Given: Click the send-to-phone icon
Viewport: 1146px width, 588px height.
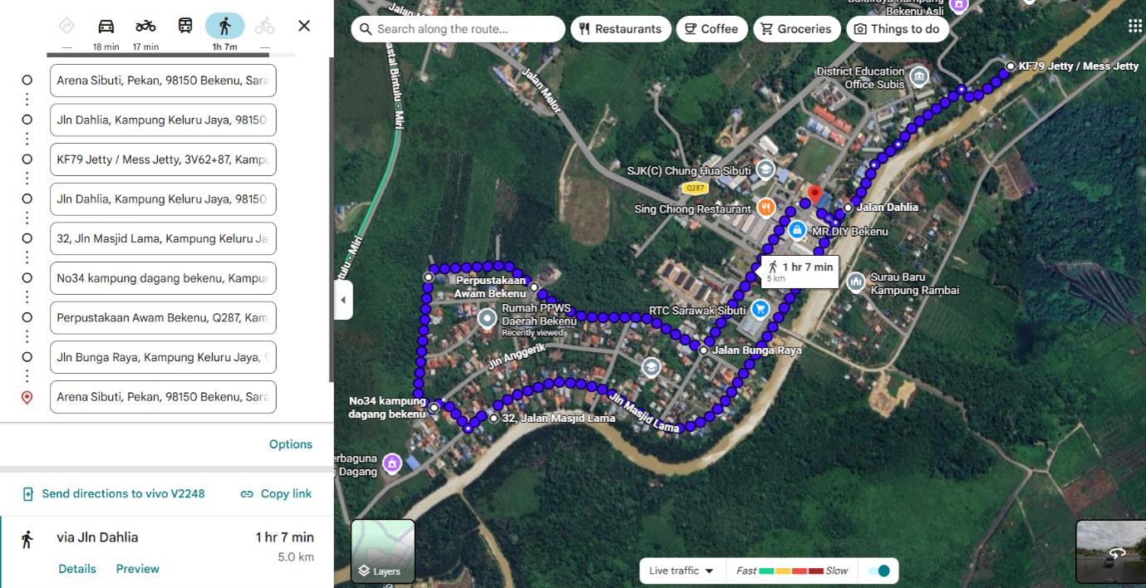Looking at the screenshot, I should pos(27,494).
